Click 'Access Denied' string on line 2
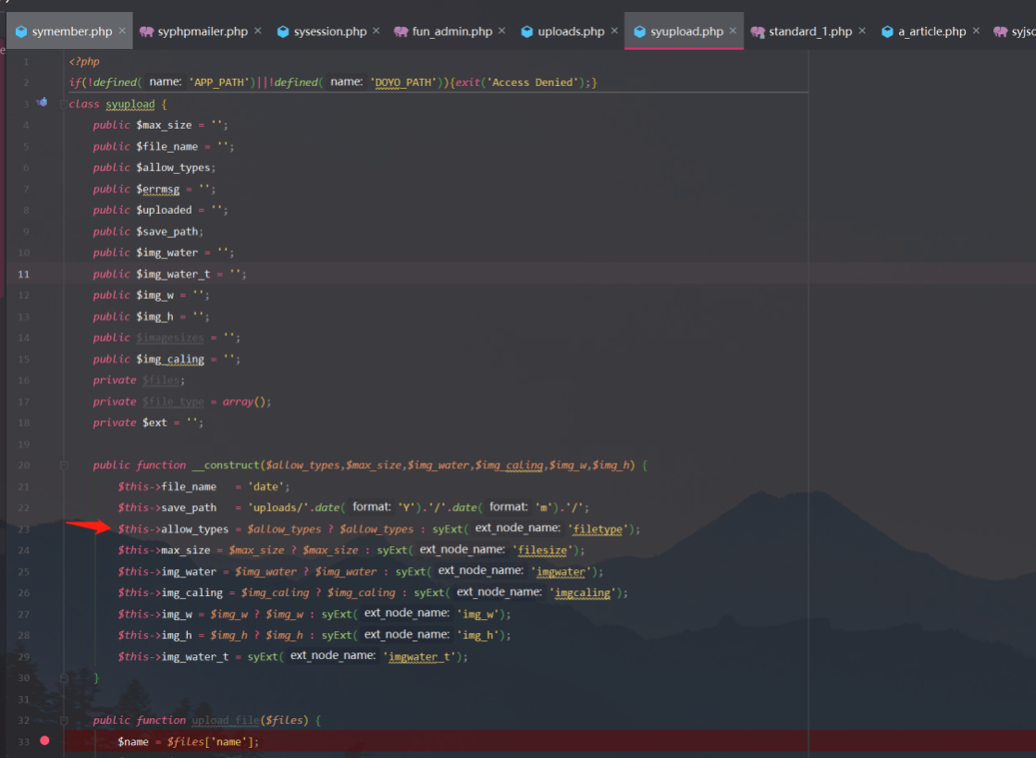Screen dimensions: 1036x758 532,82
